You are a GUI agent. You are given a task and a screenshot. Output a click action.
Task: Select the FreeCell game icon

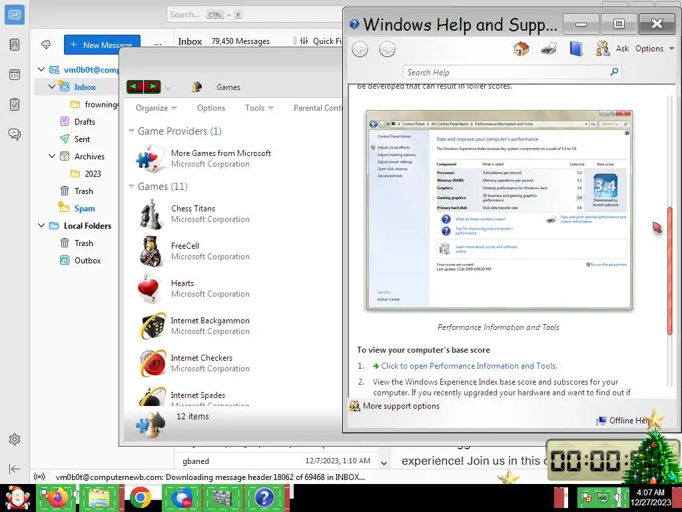tap(151, 251)
